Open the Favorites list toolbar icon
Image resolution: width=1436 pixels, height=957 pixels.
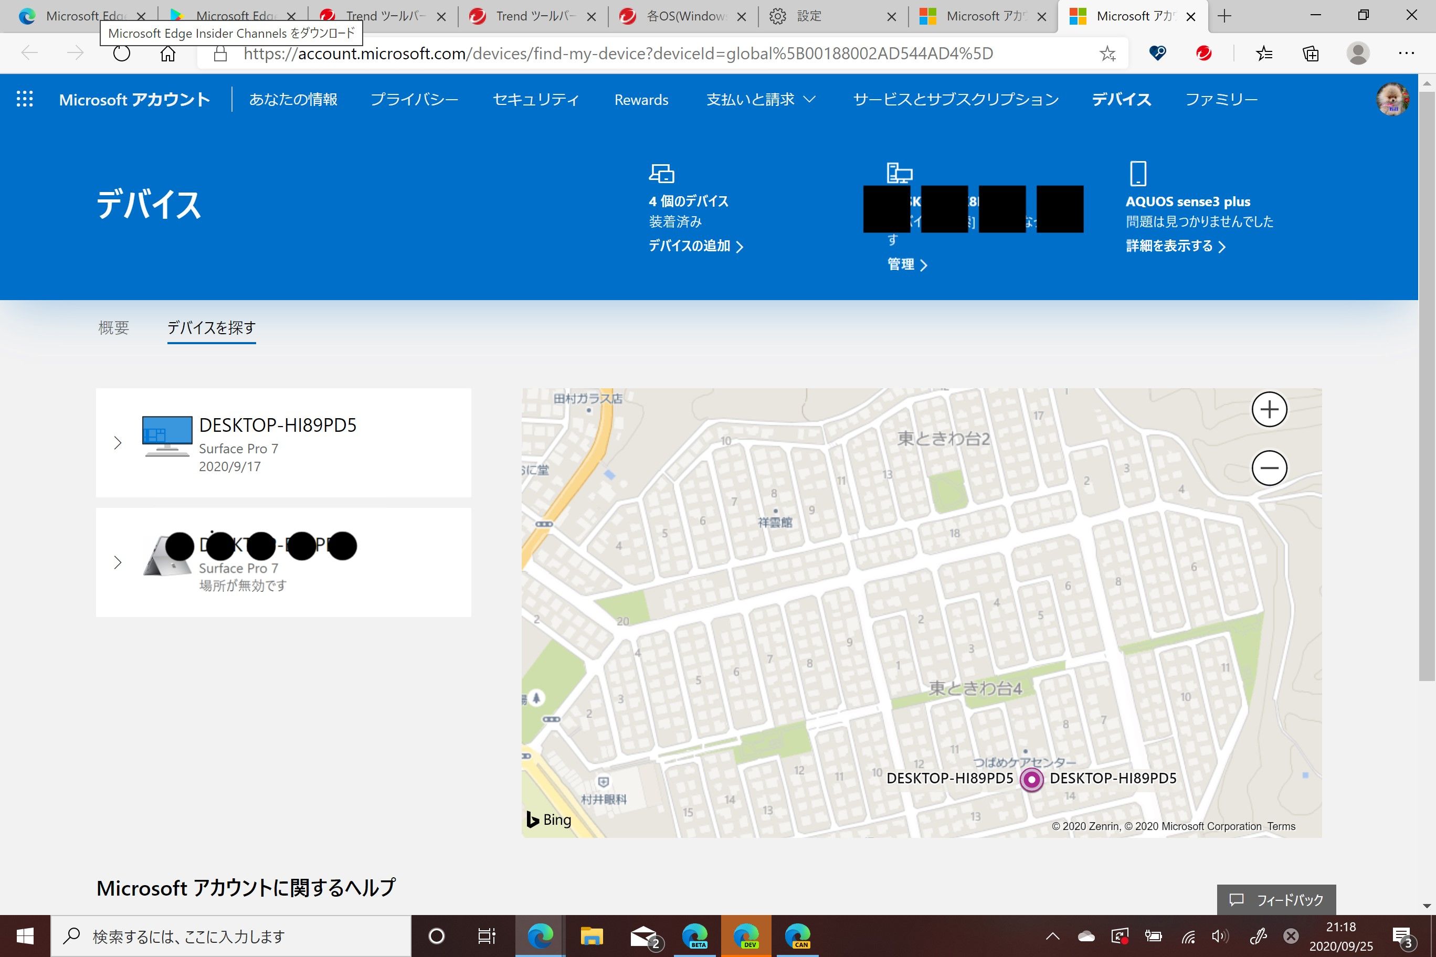click(x=1264, y=54)
